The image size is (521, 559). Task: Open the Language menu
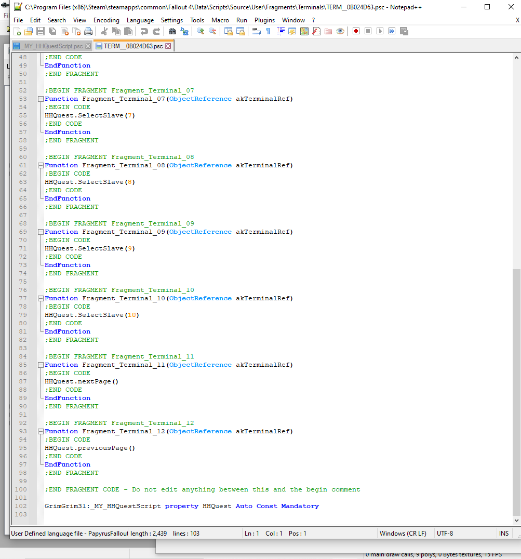click(x=140, y=20)
